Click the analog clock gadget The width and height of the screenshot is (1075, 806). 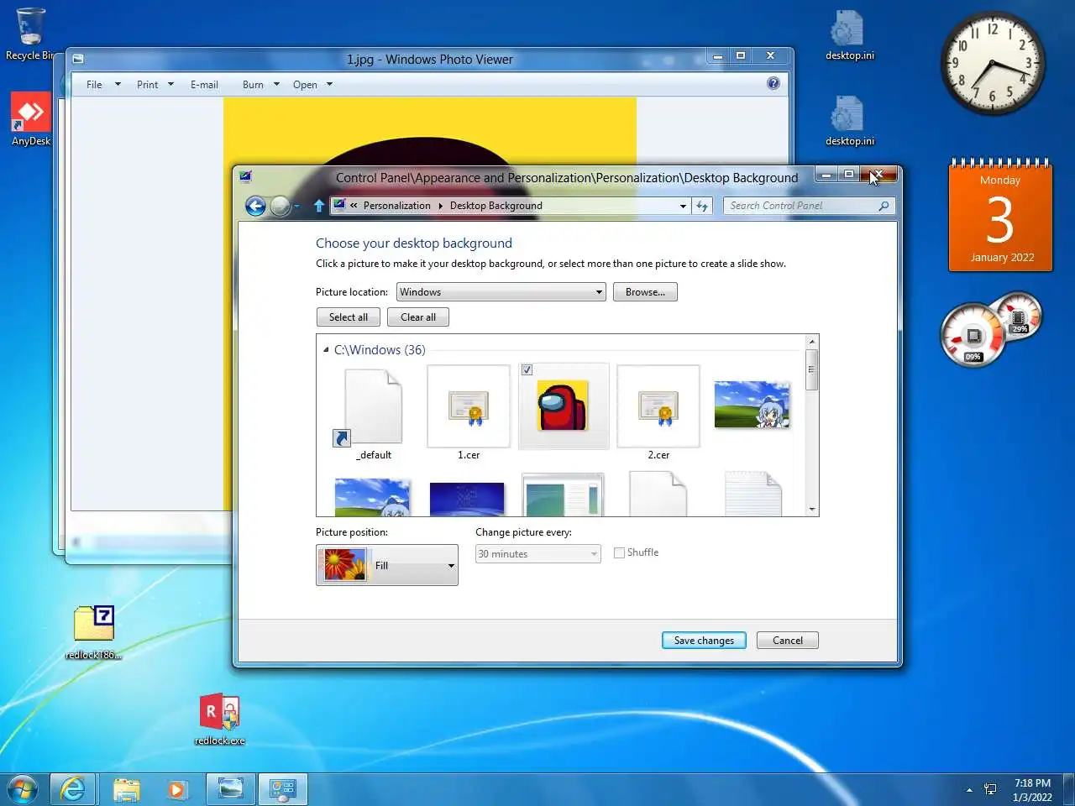(992, 64)
